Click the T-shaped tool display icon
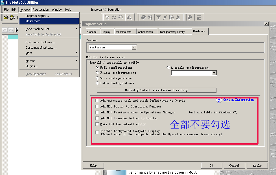Viewport: 276px width, 175px height. 158,17
